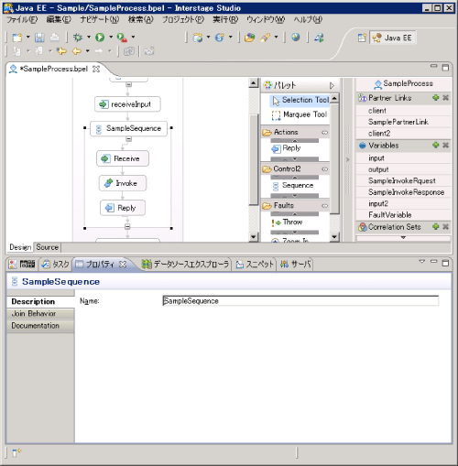This screenshot has height=466, width=458.
Task: Select the Reply node in the diagram
Action: pos(123,208)
